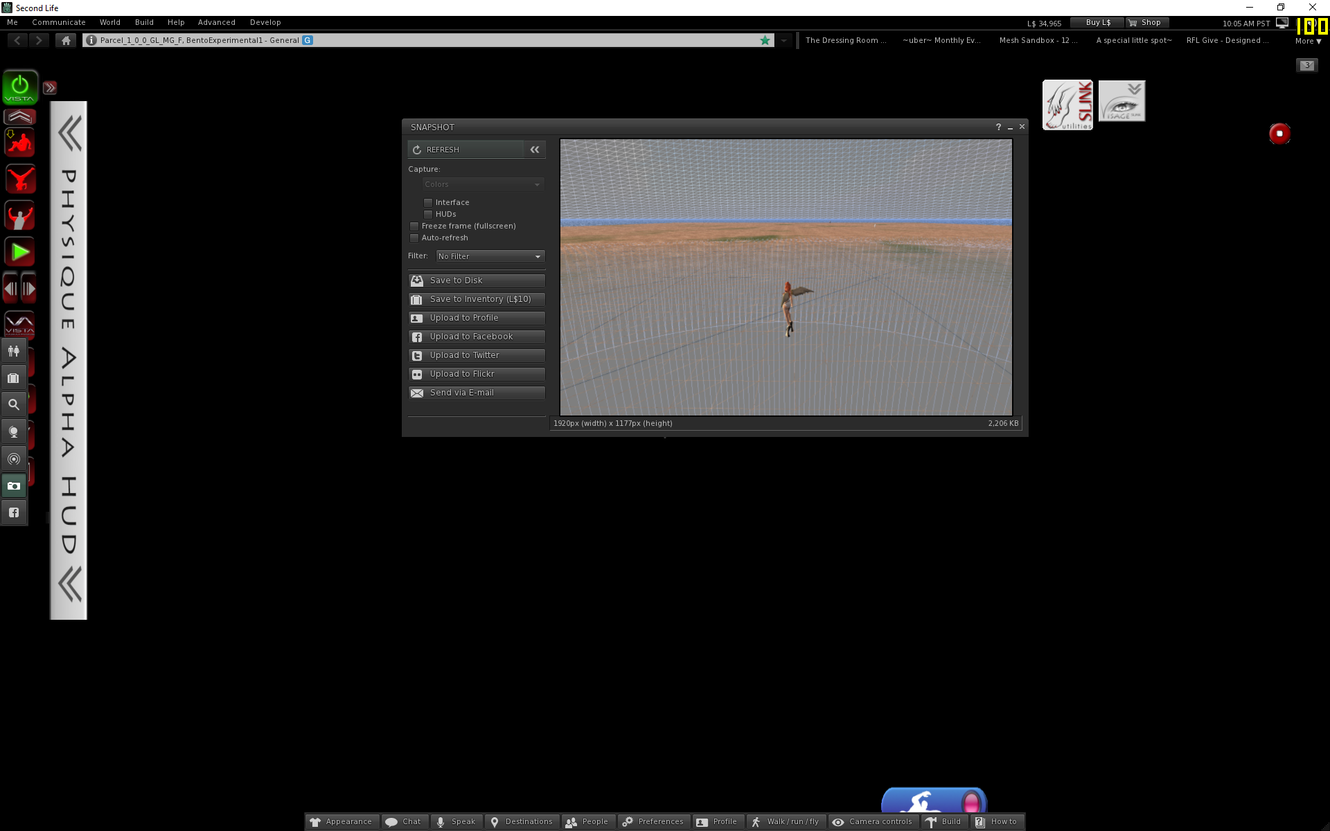Select the arms-raised pose icon
This screenshot has width=1330, height=831.
[19, 216]
